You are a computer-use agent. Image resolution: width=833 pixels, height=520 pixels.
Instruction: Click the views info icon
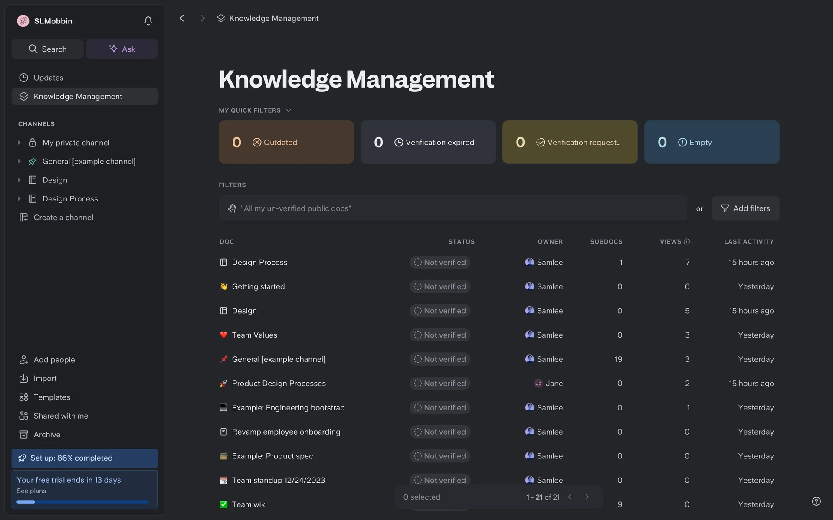pyautogui.click(x=687, y=242)
